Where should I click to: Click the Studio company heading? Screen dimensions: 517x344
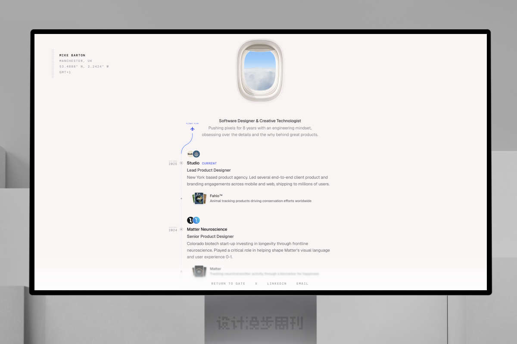click(x=193, y=163)
